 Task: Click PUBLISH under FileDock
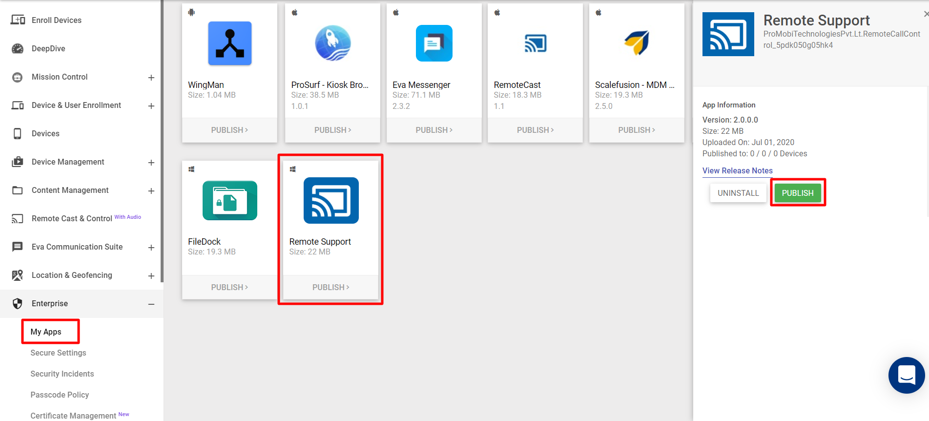[x=229, y=287]
